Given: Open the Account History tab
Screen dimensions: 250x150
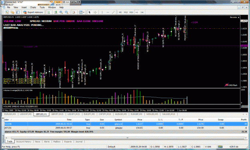Looking at the screenshot, I should click(x=24, y=142).
